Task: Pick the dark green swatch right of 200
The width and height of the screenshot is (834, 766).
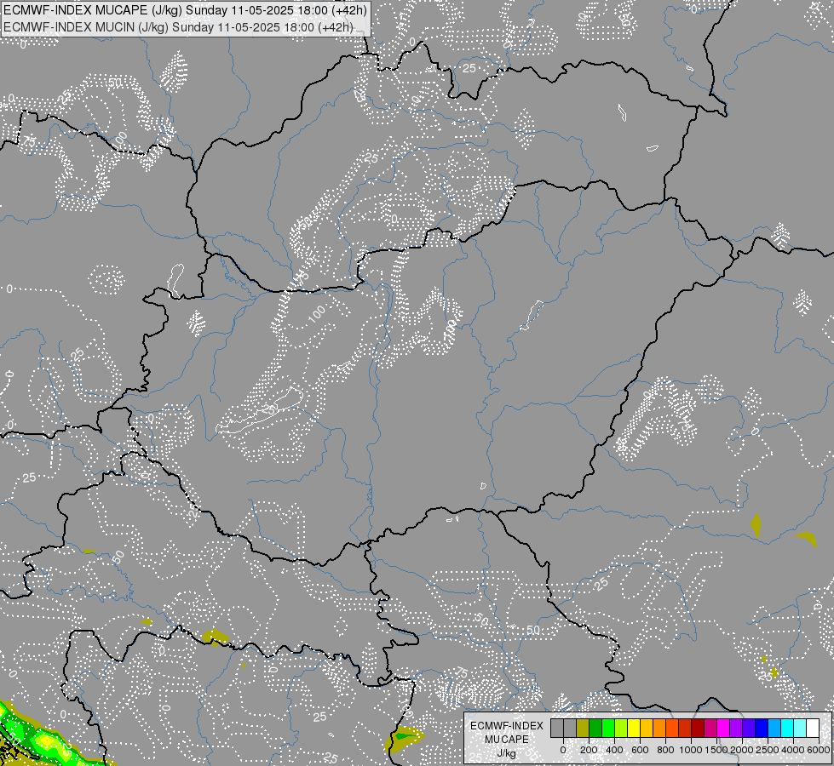Action: (595, 728)
